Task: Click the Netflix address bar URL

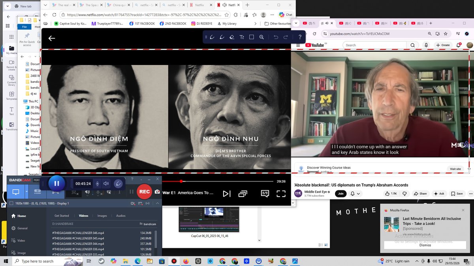Action: [x=144, y=15]
